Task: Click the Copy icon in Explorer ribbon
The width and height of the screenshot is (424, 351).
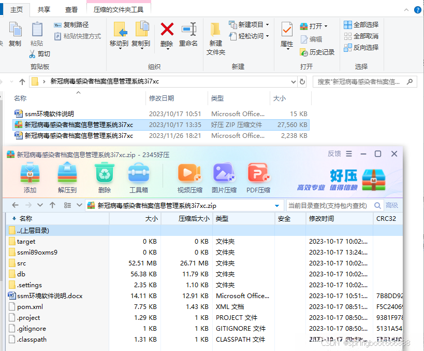Action: (15, 29)
